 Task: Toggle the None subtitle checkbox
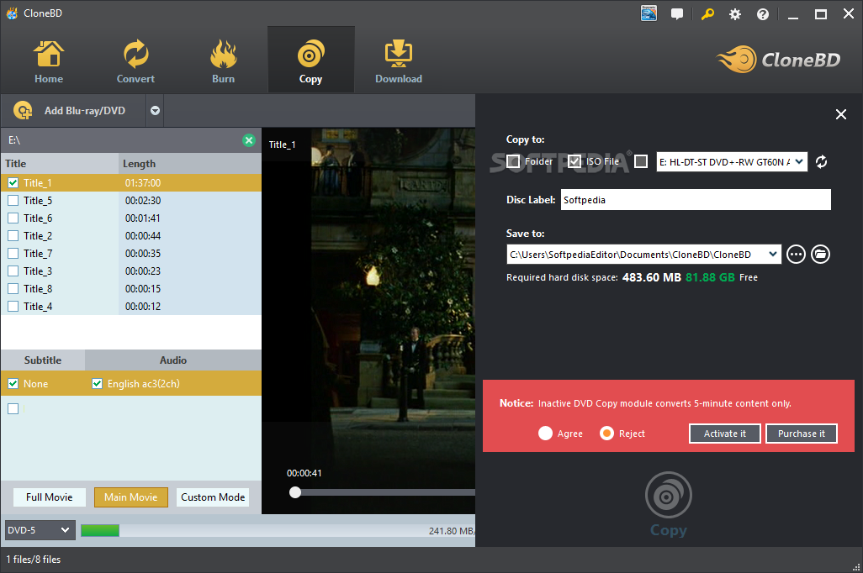click(13, 383)
